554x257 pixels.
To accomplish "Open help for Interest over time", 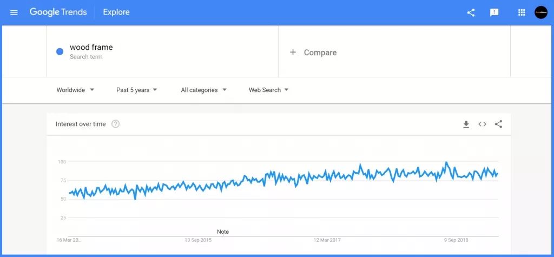I will [x=115, y=124].
